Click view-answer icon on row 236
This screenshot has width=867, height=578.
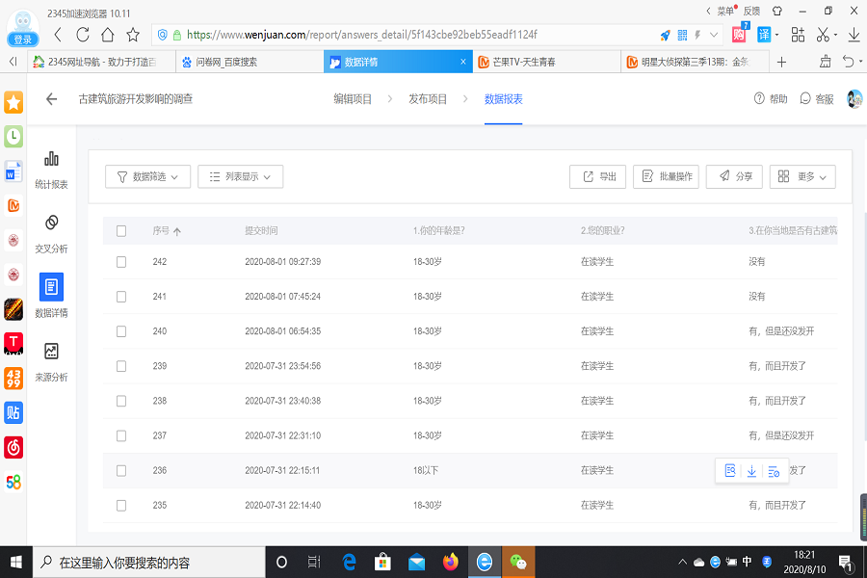point(730,471)
